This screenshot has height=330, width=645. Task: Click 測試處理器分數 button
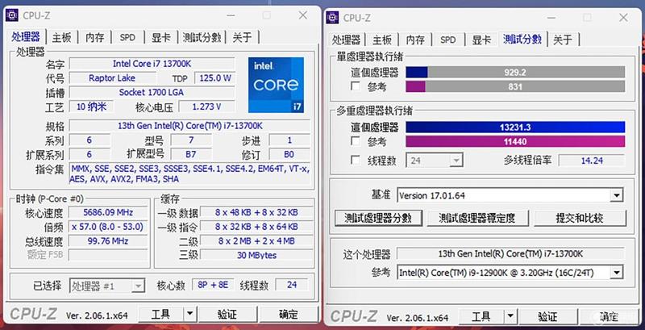378,218
